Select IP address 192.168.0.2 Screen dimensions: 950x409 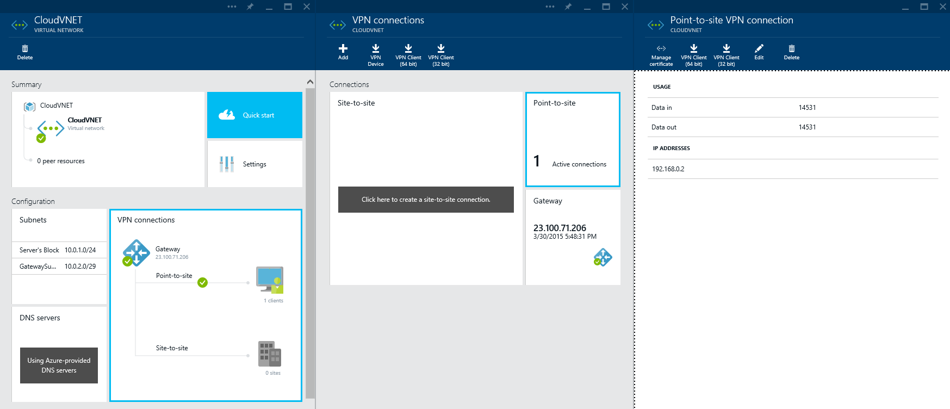tap(793, 169)
